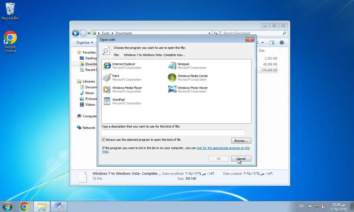Toggle the preview pane icon
The width and height of the screenshot is (354, 212).
(272, 43)
